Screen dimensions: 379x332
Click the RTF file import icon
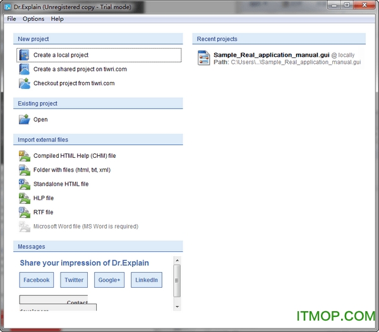coord(25,212)
